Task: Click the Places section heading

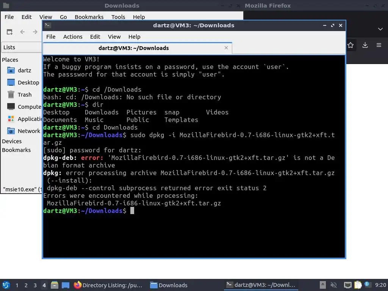Action: click(10, 59)
